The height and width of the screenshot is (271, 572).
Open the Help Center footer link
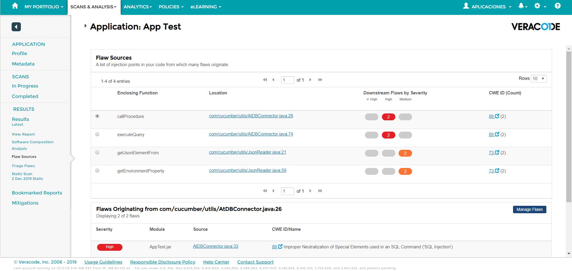click(216, 262)
